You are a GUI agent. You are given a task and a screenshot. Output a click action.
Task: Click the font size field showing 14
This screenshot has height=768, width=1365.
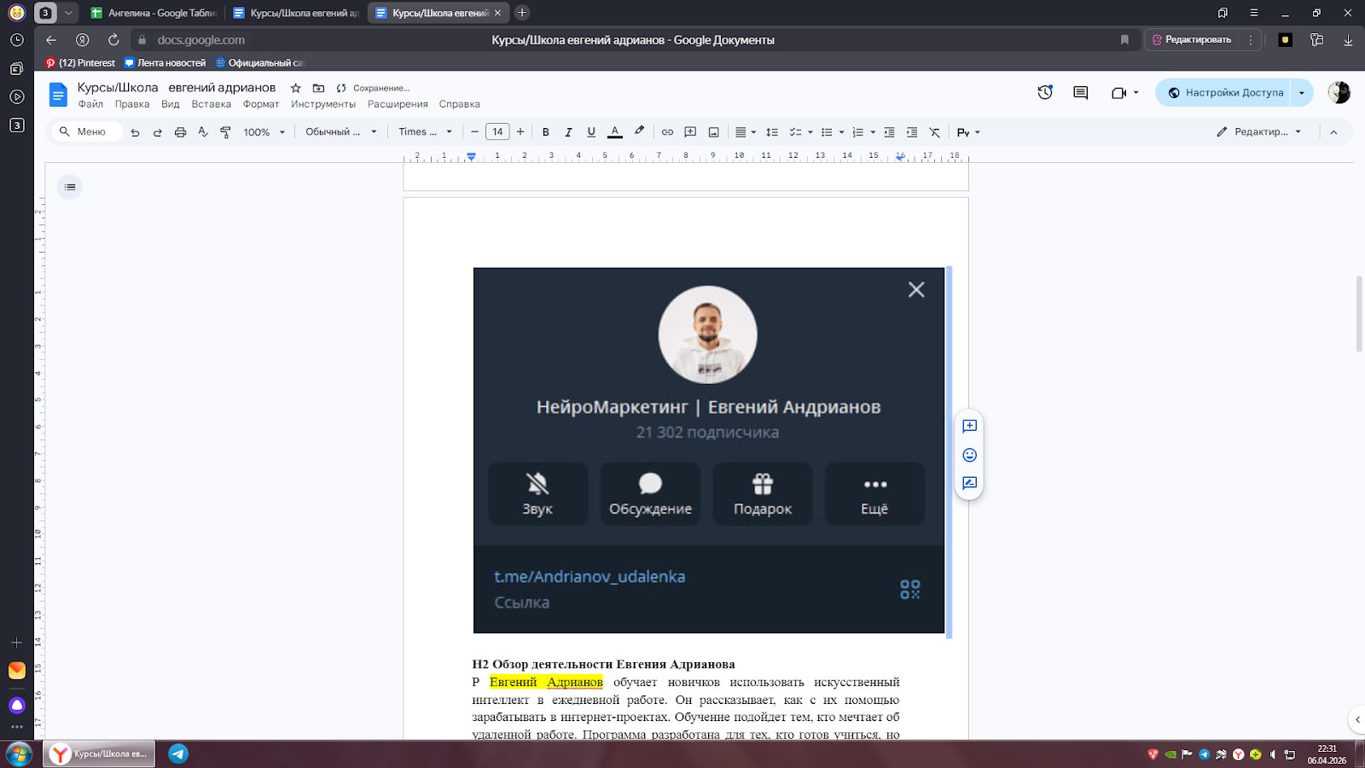(497, 132)
